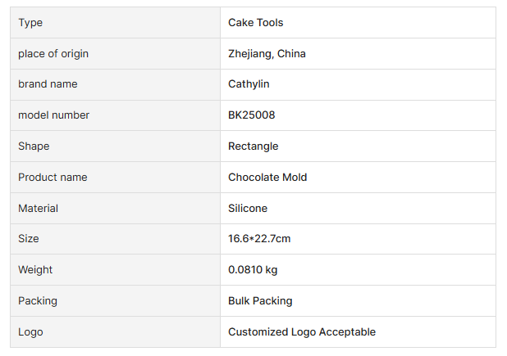This screenshot has width=507, height=356.
Task: Select the '16.6*22.7cm' size value
Action: (x=259, y=239)
